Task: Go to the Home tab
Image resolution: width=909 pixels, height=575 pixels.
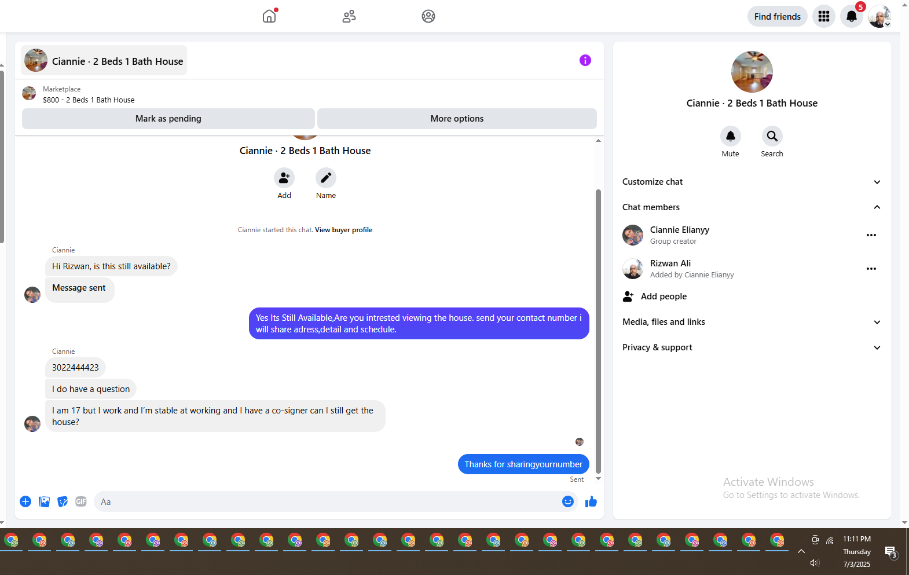Action: [269, 16]
